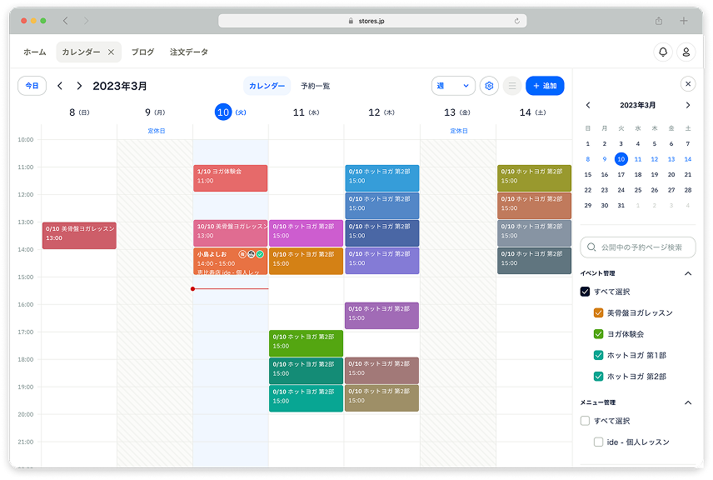This screenshot has width=713, height=480.
Task: Select date 10 in week header
Action: point(223,112)
